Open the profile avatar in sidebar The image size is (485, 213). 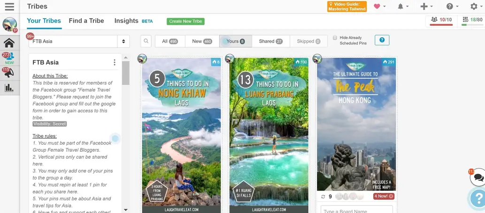point(10,25)
